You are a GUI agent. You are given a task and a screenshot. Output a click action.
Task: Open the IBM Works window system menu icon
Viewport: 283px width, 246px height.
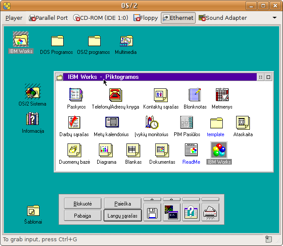(59, 77)
